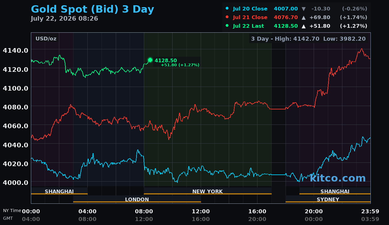Click the Jul 21 up arrow indicator
This screenshot has height=225, width=389.
click(303, 18)
